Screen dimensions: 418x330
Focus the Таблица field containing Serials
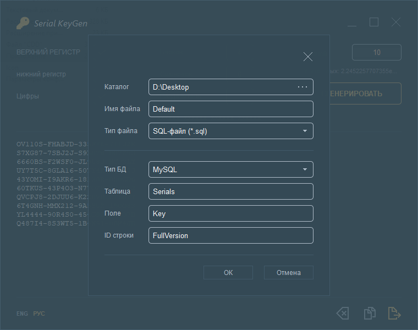[230, 191]
